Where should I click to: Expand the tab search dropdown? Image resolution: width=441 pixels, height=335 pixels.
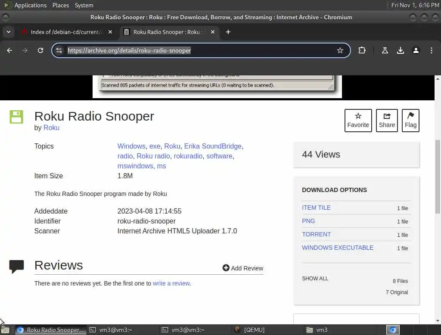point(9,32)
